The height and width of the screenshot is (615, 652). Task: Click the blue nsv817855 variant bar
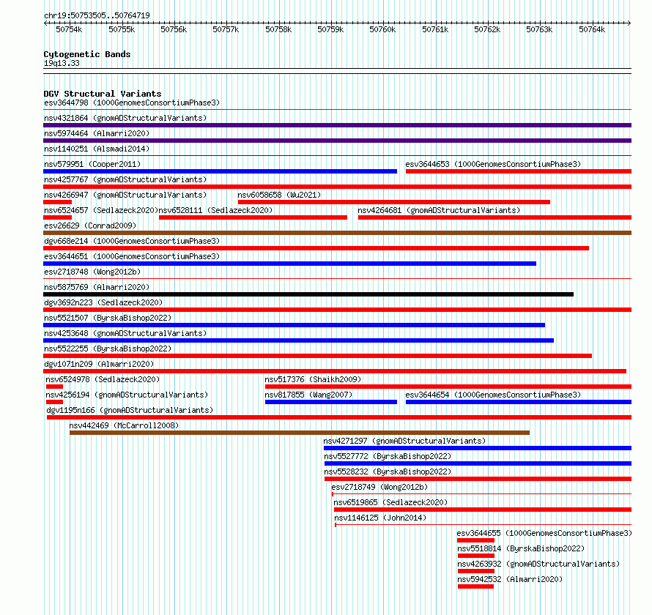click(x=331, y=402)
